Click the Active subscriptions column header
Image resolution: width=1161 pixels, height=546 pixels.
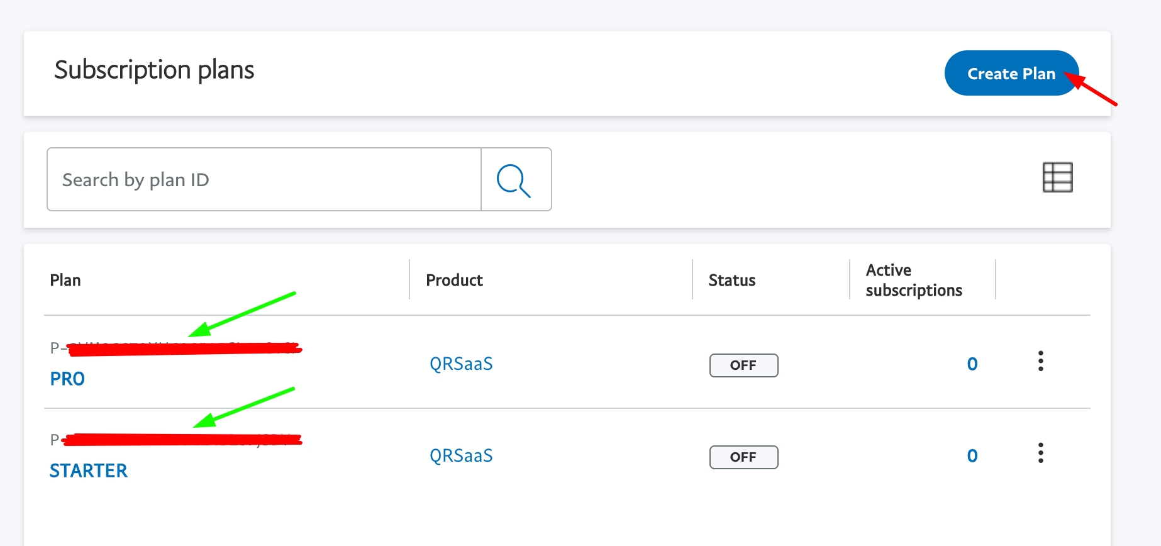pos(913,280)
